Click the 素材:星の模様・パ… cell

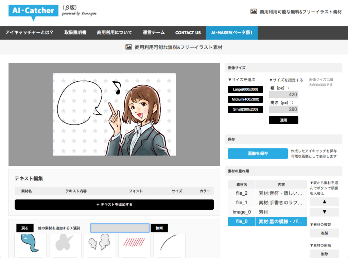[281, 222]
